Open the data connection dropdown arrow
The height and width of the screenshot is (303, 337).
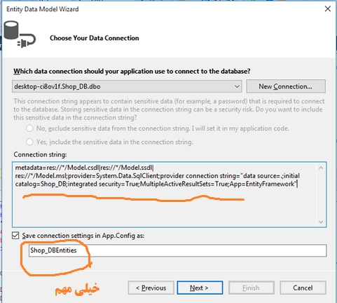(237, 86)
